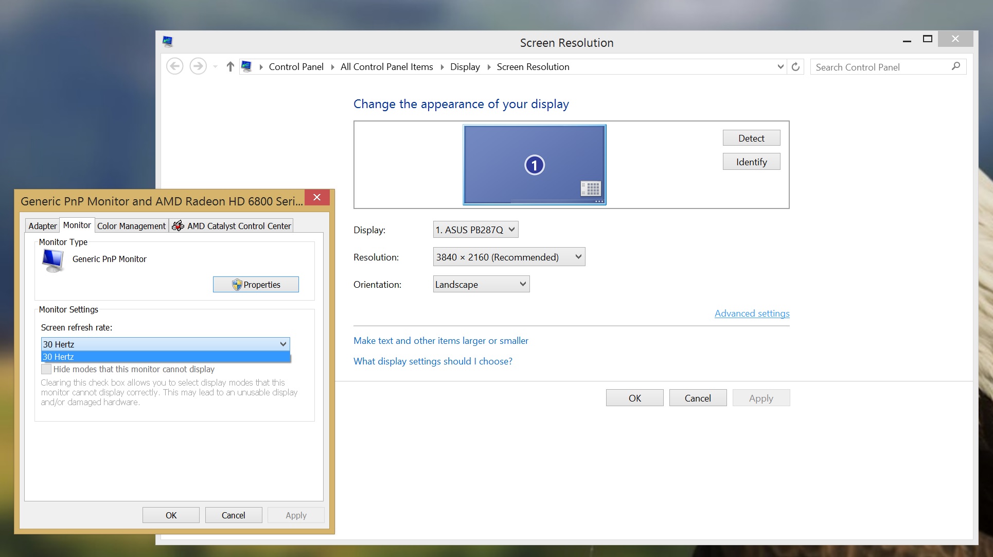Click the Refresh icon beside address bar

coord(795,67)
